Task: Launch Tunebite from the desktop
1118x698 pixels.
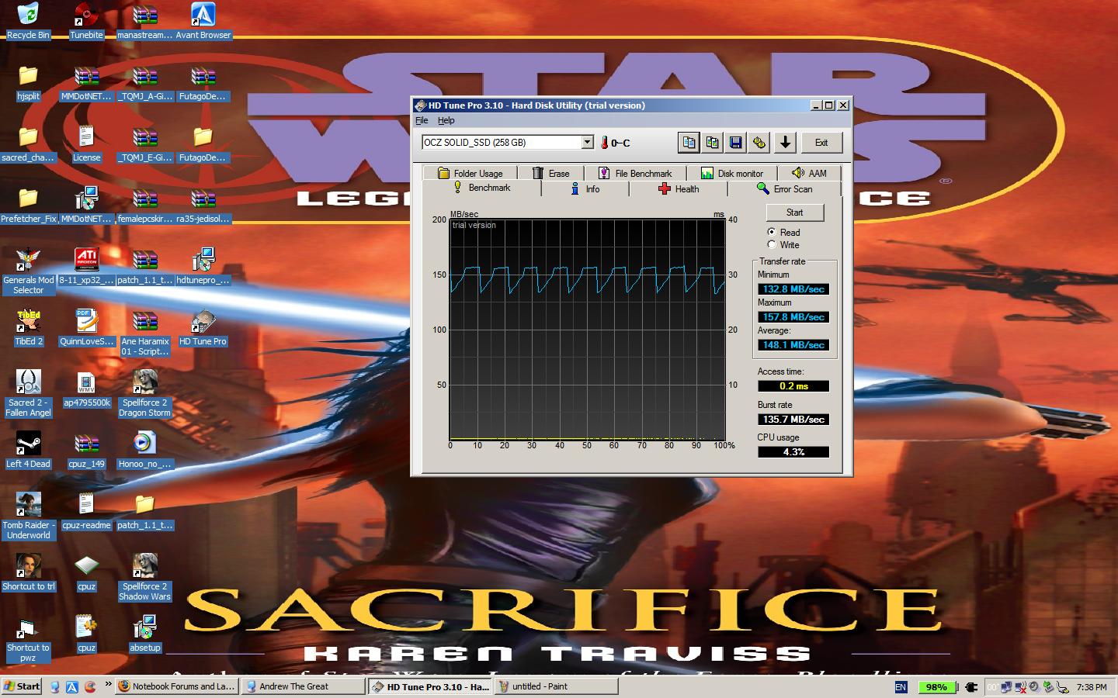Action: (86, 21)
